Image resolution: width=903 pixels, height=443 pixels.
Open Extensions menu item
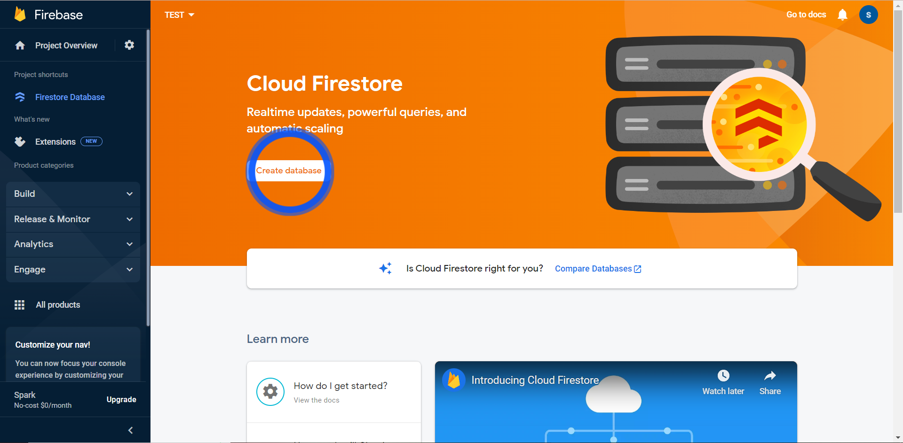pos(55,142)
